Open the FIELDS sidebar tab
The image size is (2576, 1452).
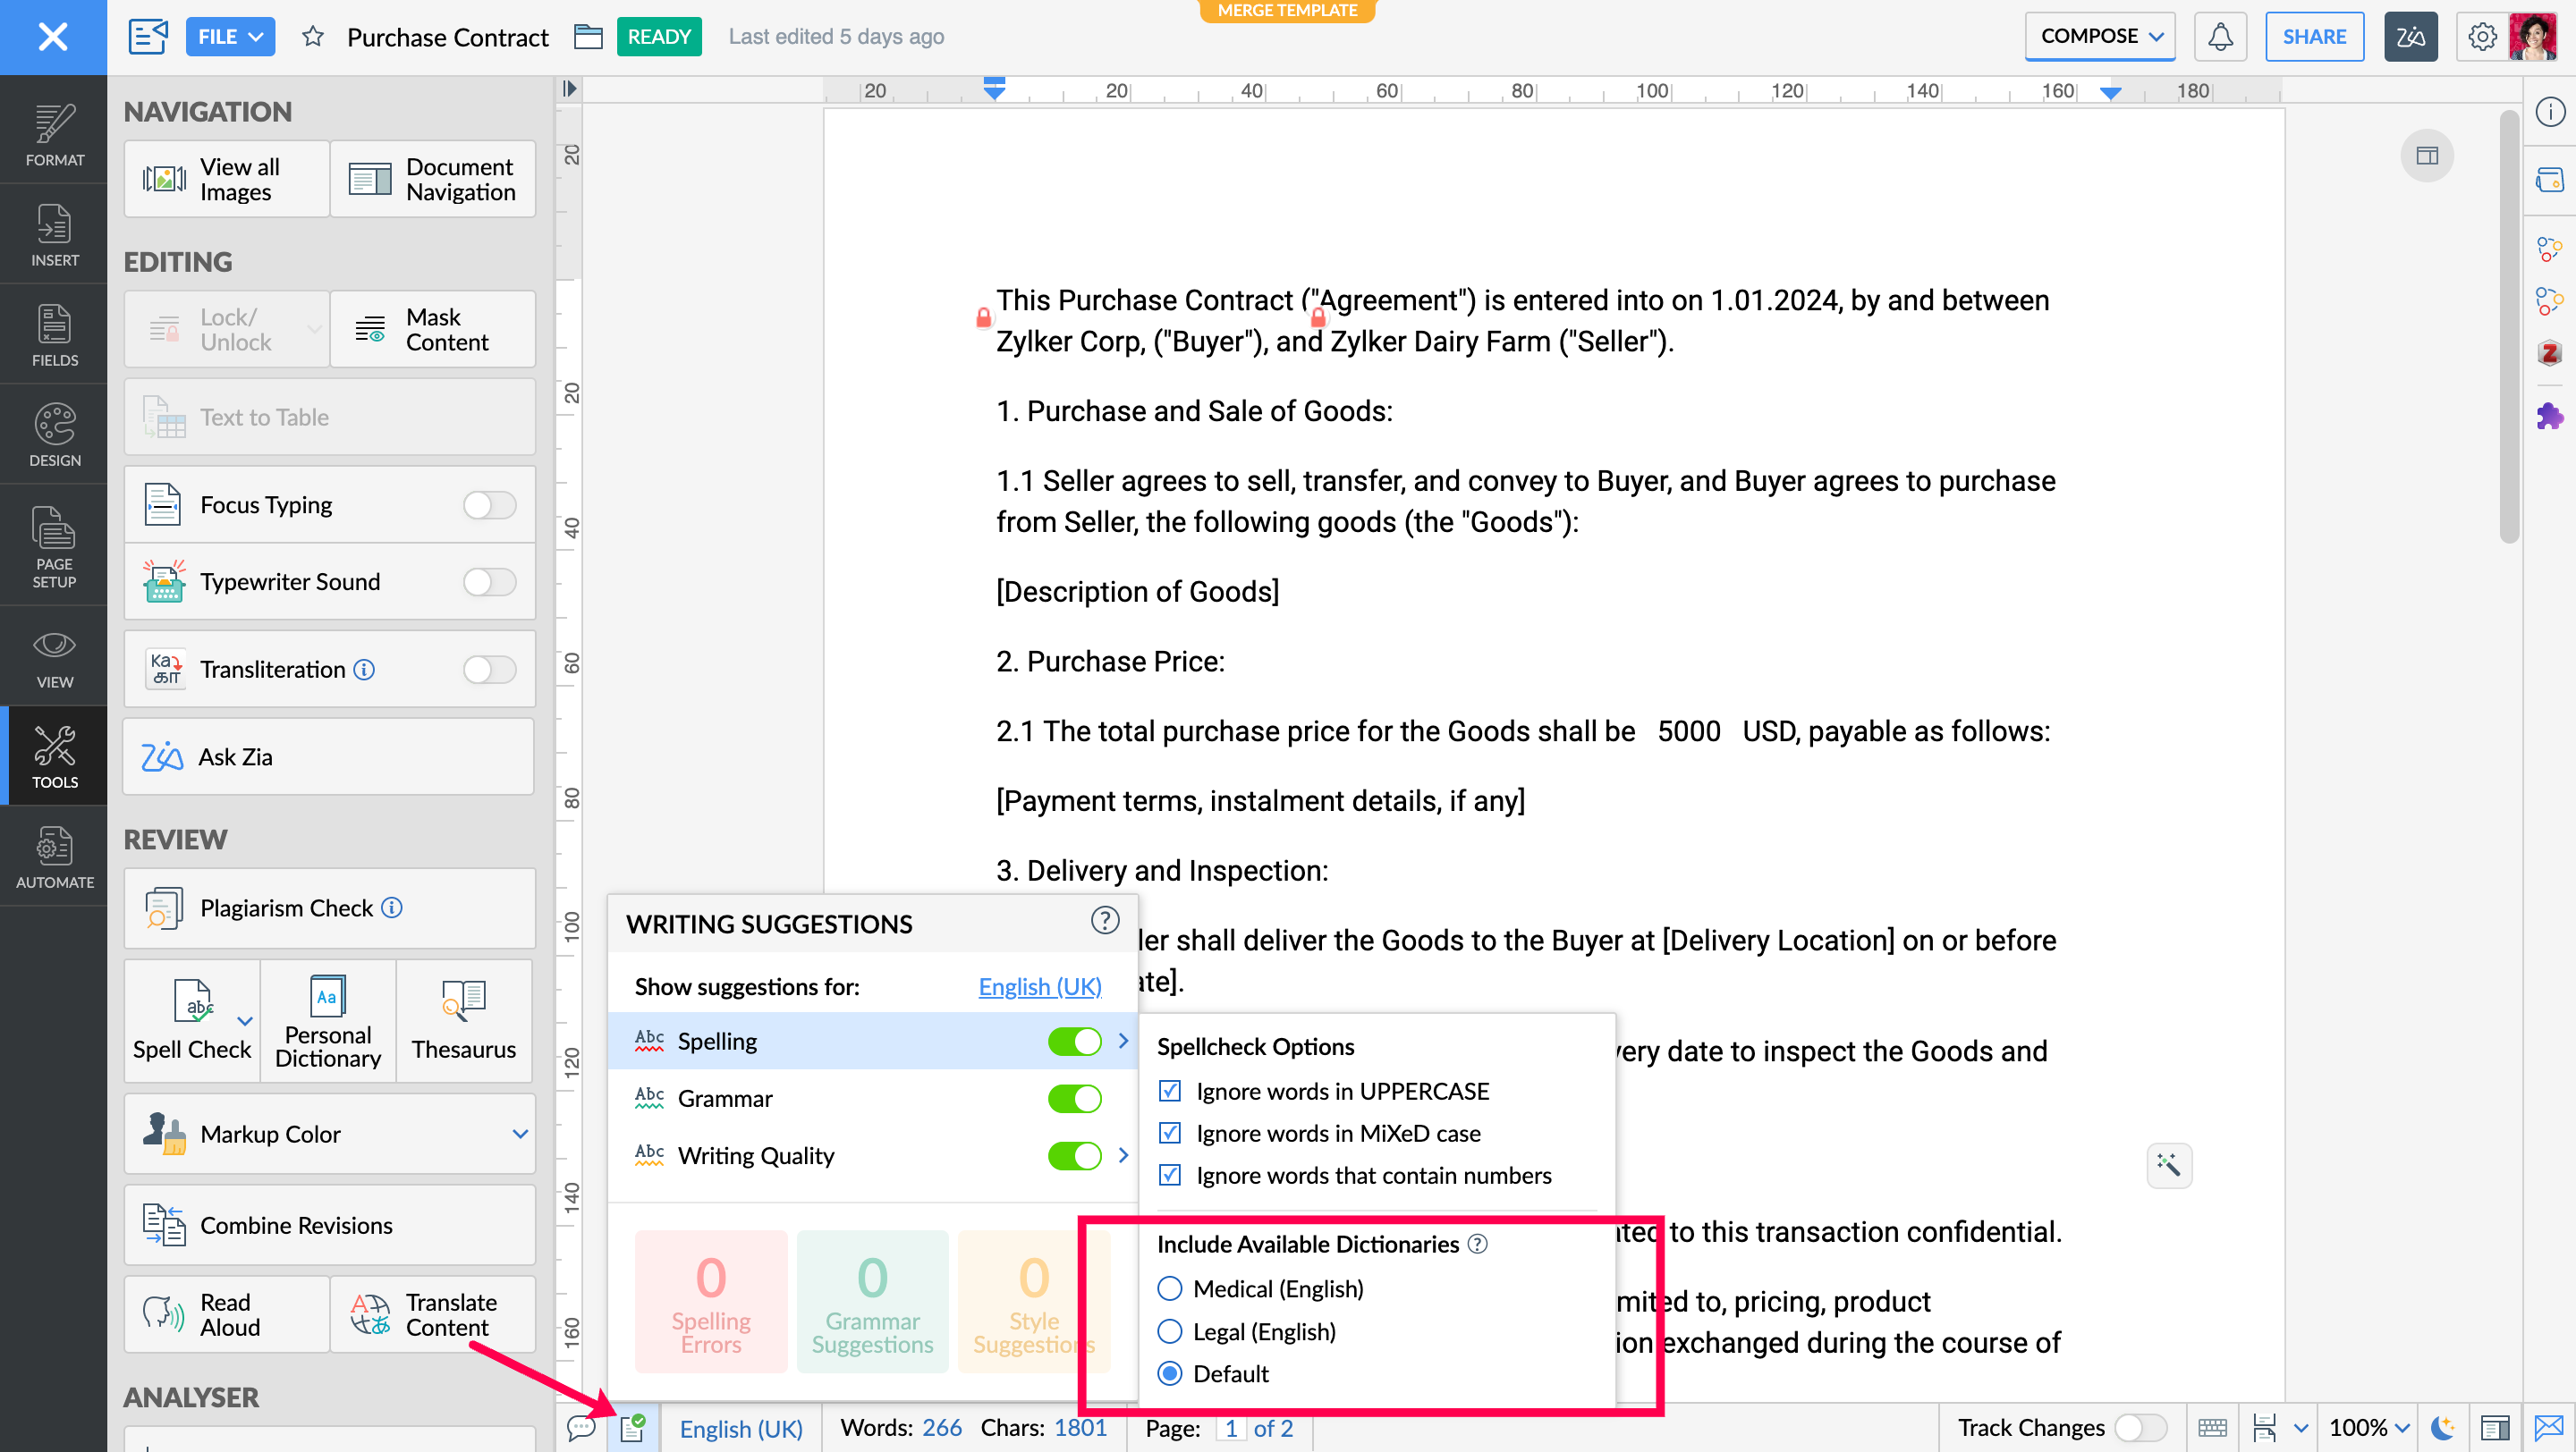click(x=54, y=336)
